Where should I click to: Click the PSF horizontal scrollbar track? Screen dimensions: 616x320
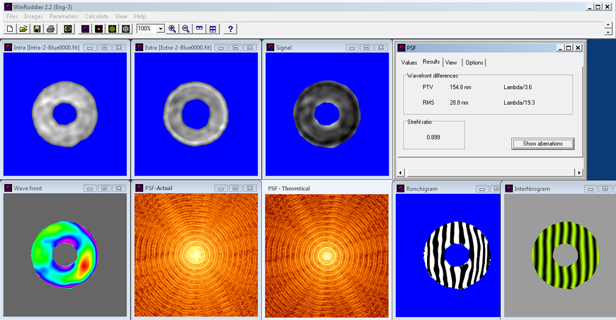[490, 173]
